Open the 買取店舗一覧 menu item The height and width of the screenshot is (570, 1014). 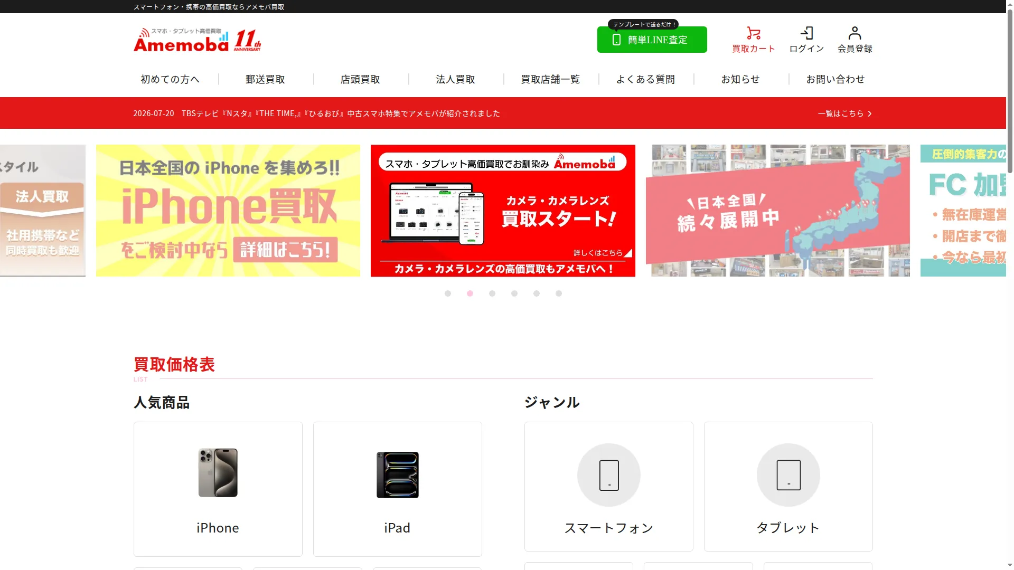[x=550, y=79]
